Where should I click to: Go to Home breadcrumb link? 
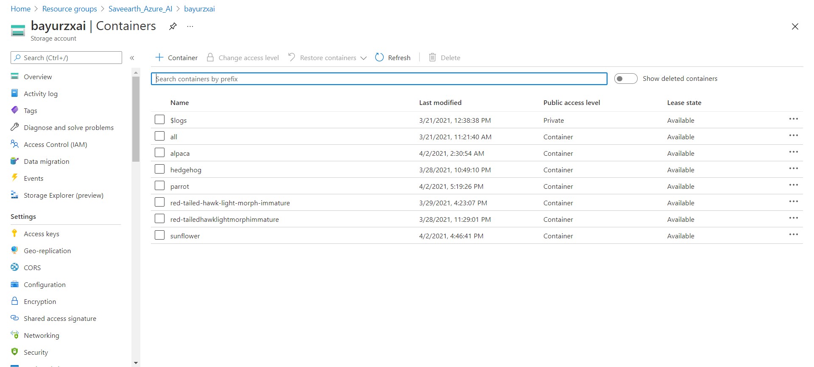click(20, 9)
